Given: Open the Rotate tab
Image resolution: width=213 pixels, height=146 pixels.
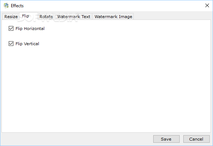Looking at the screenshot, I should [x=46, y=17].
